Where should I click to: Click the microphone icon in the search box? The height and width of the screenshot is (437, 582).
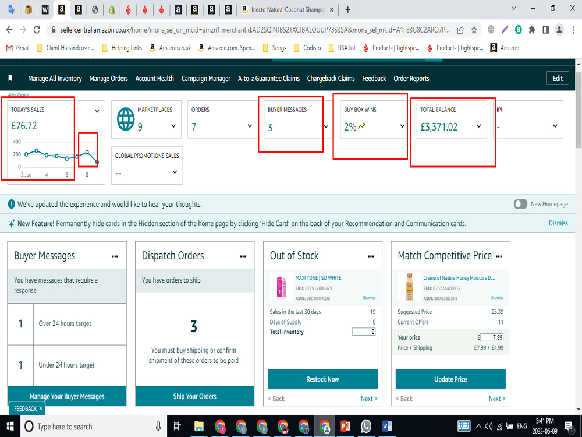tap(158, 427)
